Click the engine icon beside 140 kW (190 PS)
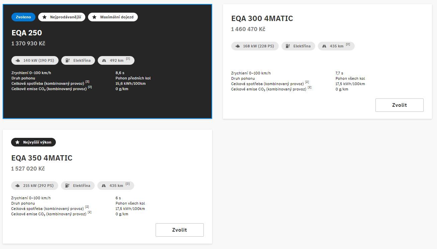Screen dimensions: 437x249 tap(18, 60)
